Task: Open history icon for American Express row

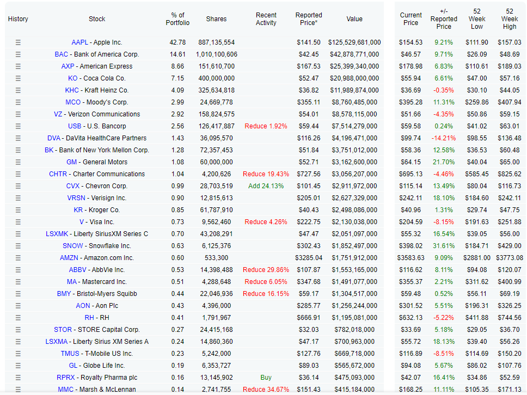Action: tap(18, 66)
